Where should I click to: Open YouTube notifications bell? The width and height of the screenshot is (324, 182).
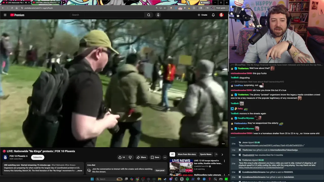(213, 15)
